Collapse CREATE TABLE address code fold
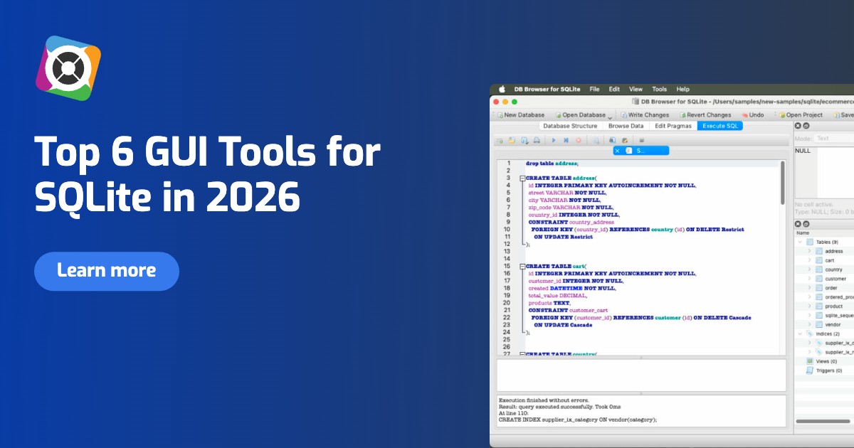This screenshot has height=448, width=854. coord(523,178)
